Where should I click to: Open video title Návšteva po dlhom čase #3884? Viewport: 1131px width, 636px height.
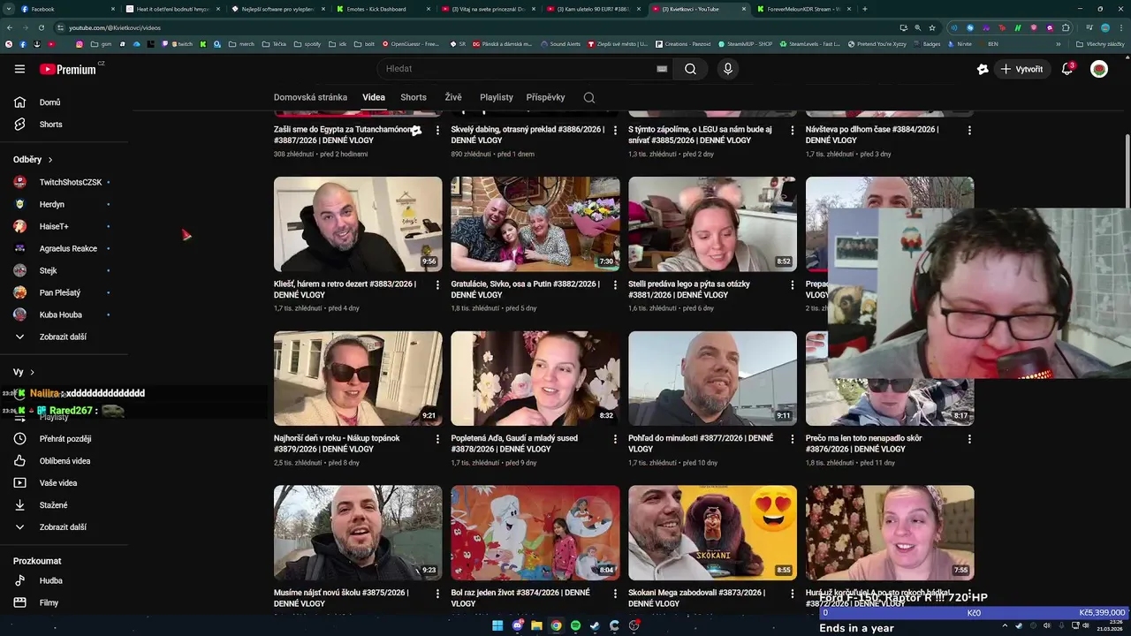872,135
